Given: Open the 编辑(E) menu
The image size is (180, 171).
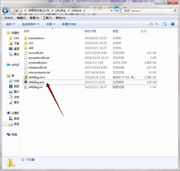Looking at the screenshot, I should click(x=21, y=18).
